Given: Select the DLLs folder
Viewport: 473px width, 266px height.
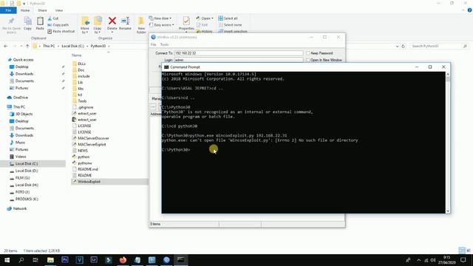Looking at the screenshot, I should [81, 64].
